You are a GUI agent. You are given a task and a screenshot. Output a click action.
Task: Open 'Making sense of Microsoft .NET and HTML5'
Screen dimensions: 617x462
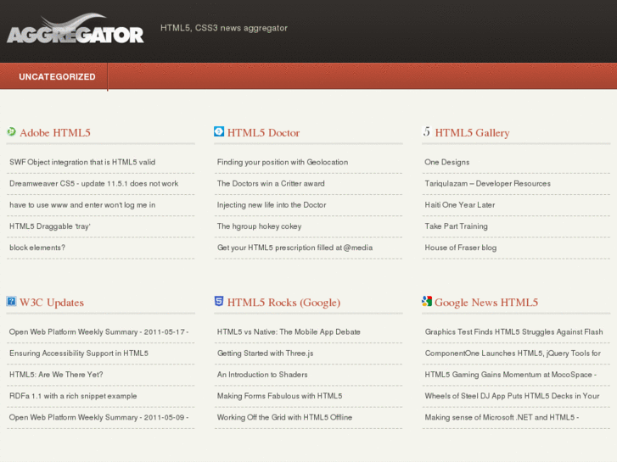502,417
